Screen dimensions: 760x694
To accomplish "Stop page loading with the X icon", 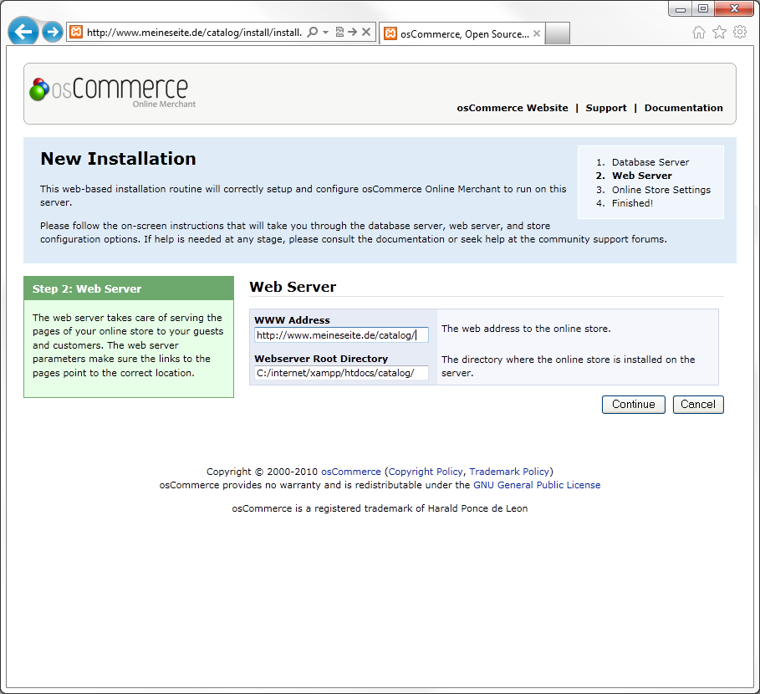I will (366, 32).
